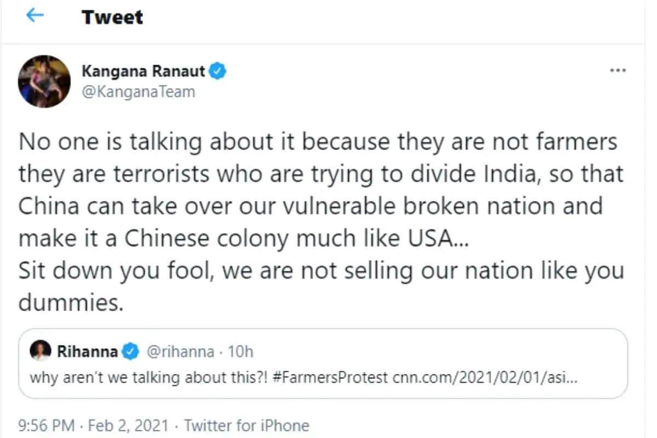
Task: Select the Rihanna name in quoted tweet
Action: [88, 351]
